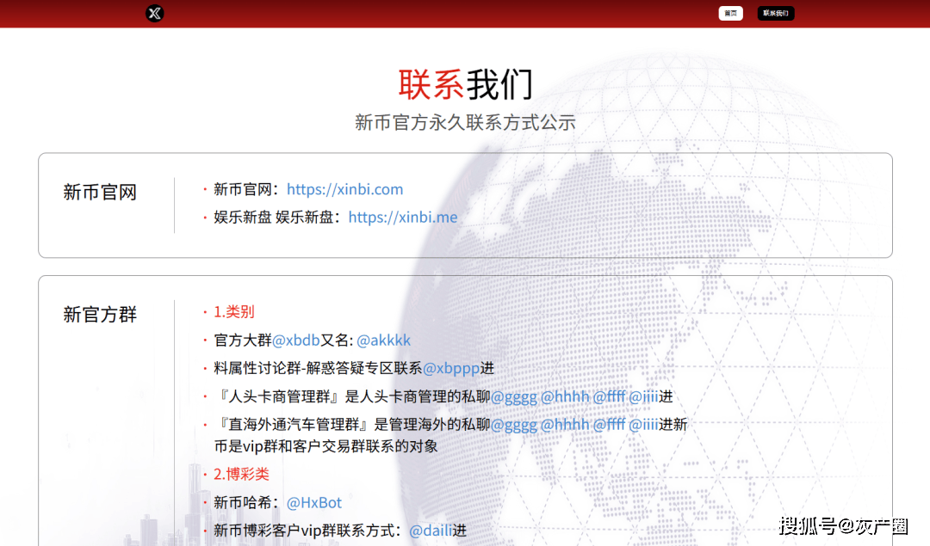
Task: Click the X logo in the header
Action: [x=155, y=13]
